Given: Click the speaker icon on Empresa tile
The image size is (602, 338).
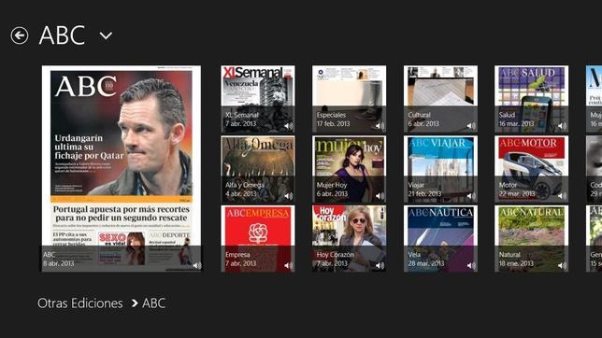Looking at the screenshot, I should tap(288, 265).
